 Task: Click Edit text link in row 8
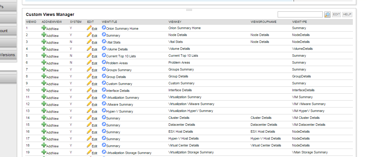pyautogui.click(x=94, y=77)
